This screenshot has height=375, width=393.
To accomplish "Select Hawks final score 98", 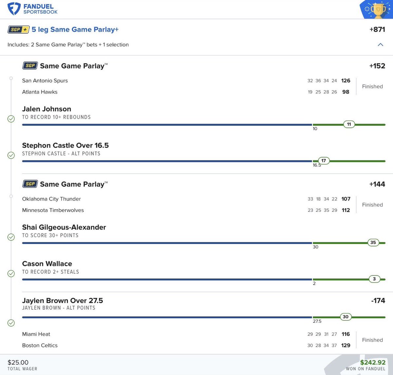I will [346, 92].
